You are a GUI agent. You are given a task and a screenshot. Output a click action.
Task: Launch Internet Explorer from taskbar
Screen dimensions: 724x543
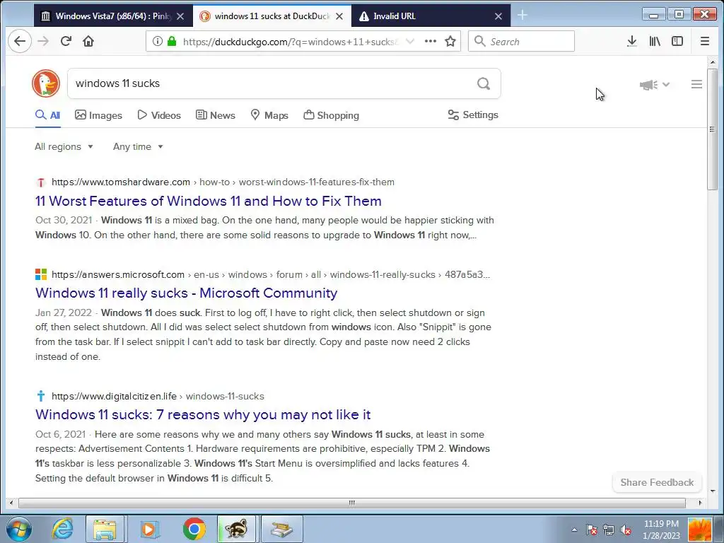(62, 529)
